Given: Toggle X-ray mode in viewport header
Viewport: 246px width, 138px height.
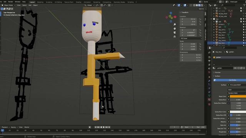Looking at the screenshot, I should pyautogui.click(x=191, y=5).
